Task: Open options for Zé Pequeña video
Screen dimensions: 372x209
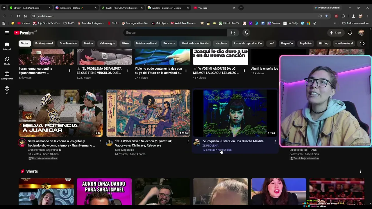Action: (275, 142)
